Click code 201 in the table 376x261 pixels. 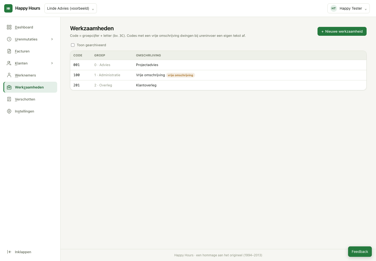77,85
